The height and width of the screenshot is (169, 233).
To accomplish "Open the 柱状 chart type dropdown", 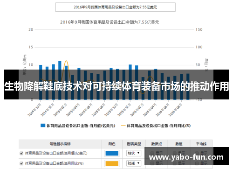I will tap(134, 153).
